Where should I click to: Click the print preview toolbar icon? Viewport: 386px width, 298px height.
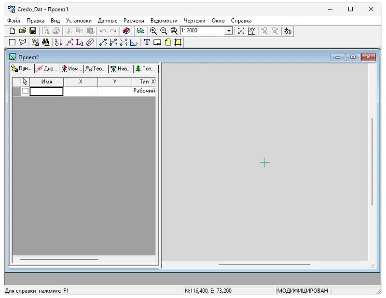click(45, 31)
